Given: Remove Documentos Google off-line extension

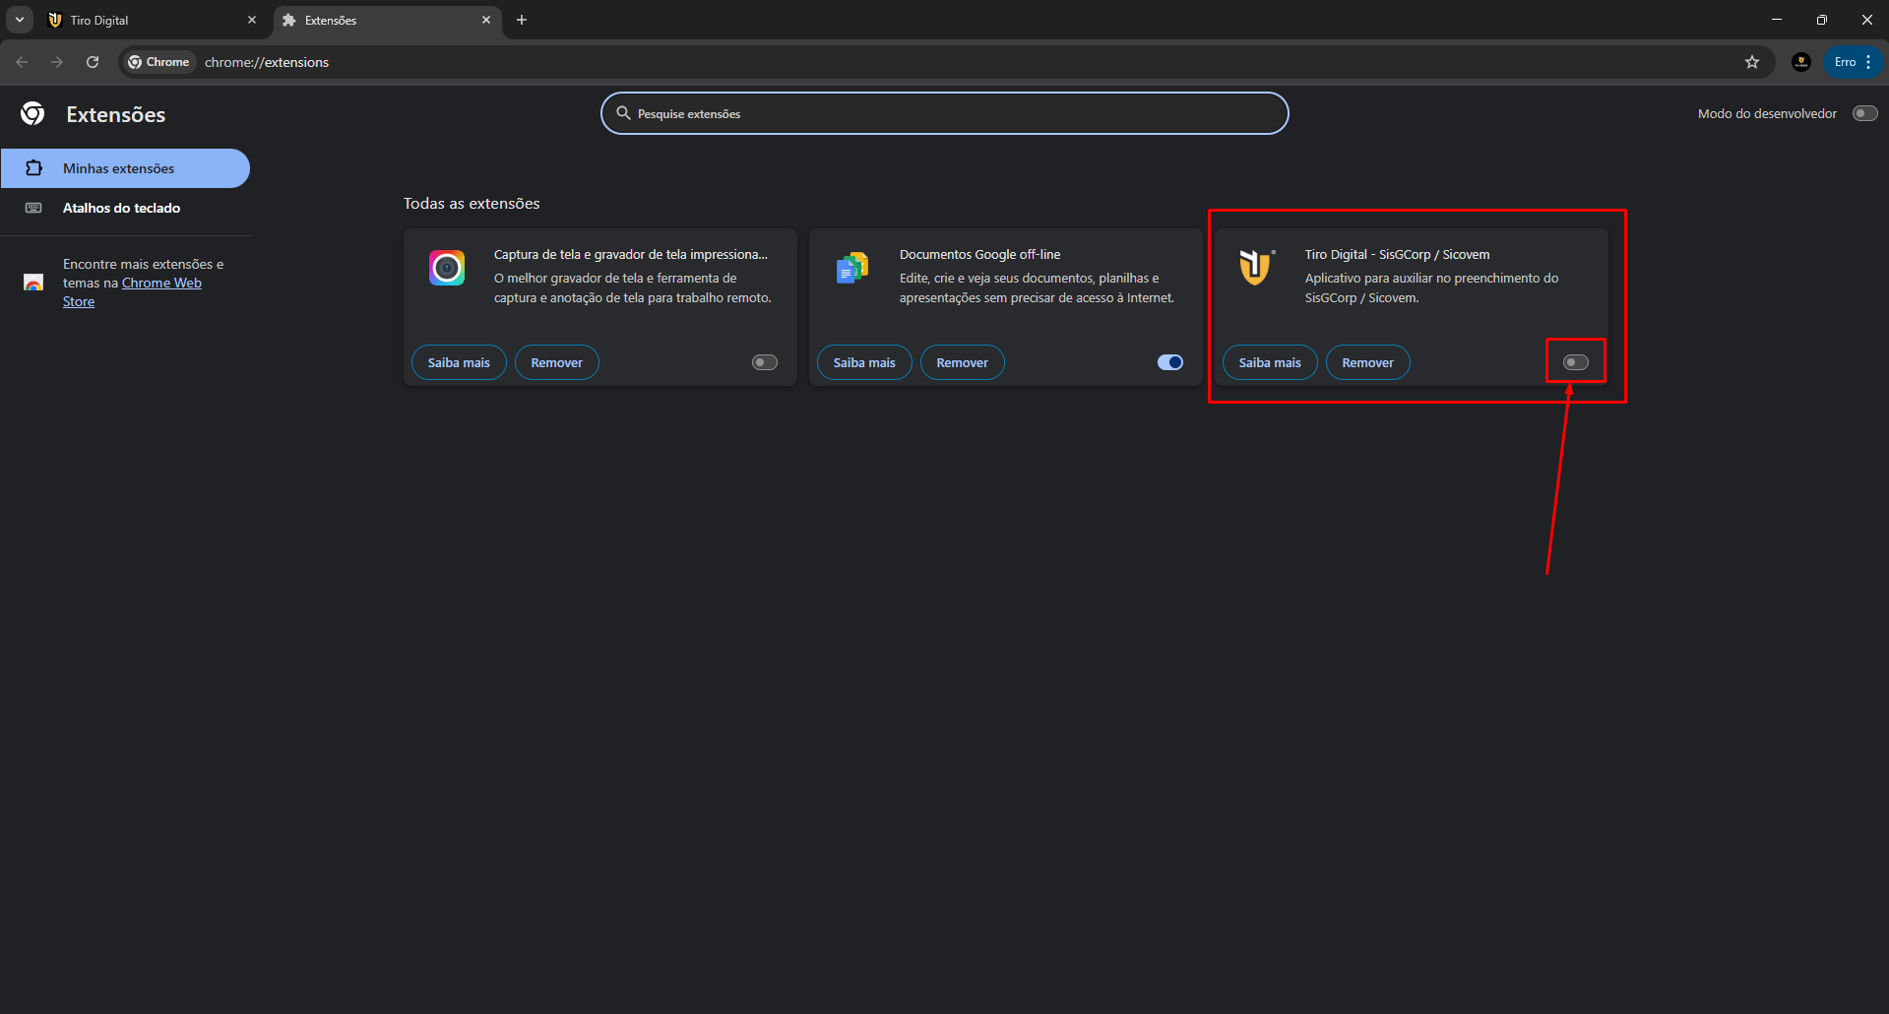Looking at the screenshot, I should point(963,362).
